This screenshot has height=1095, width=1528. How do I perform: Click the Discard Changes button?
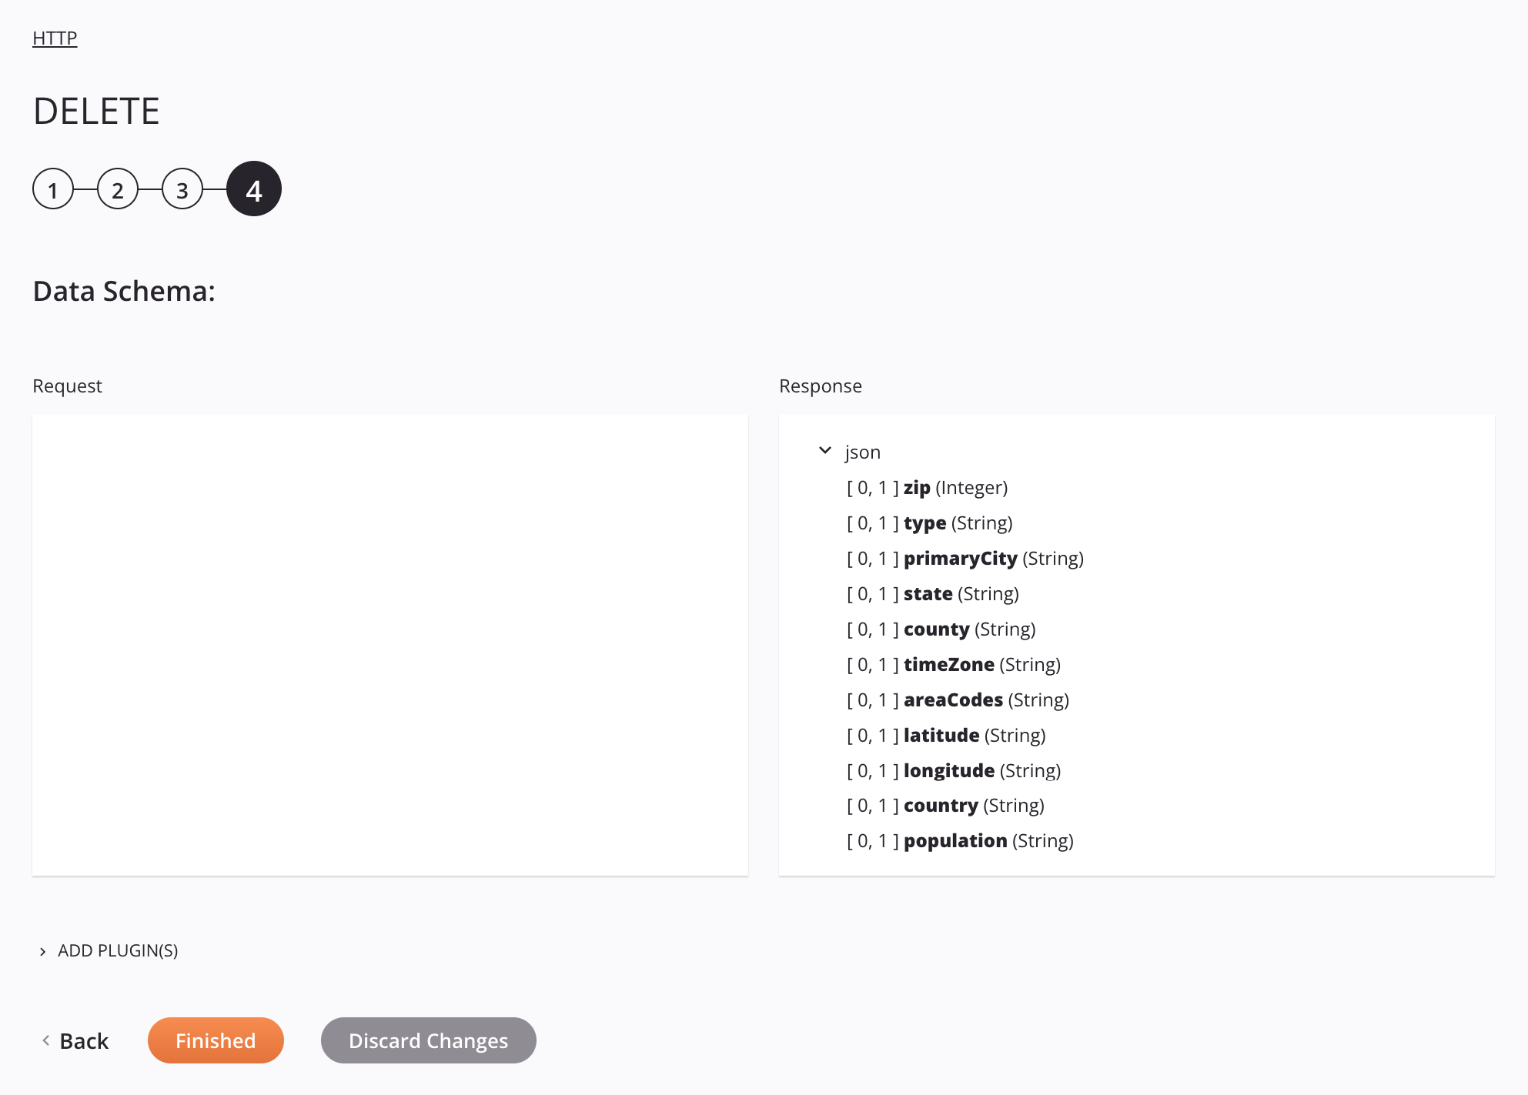[428, 1040]
